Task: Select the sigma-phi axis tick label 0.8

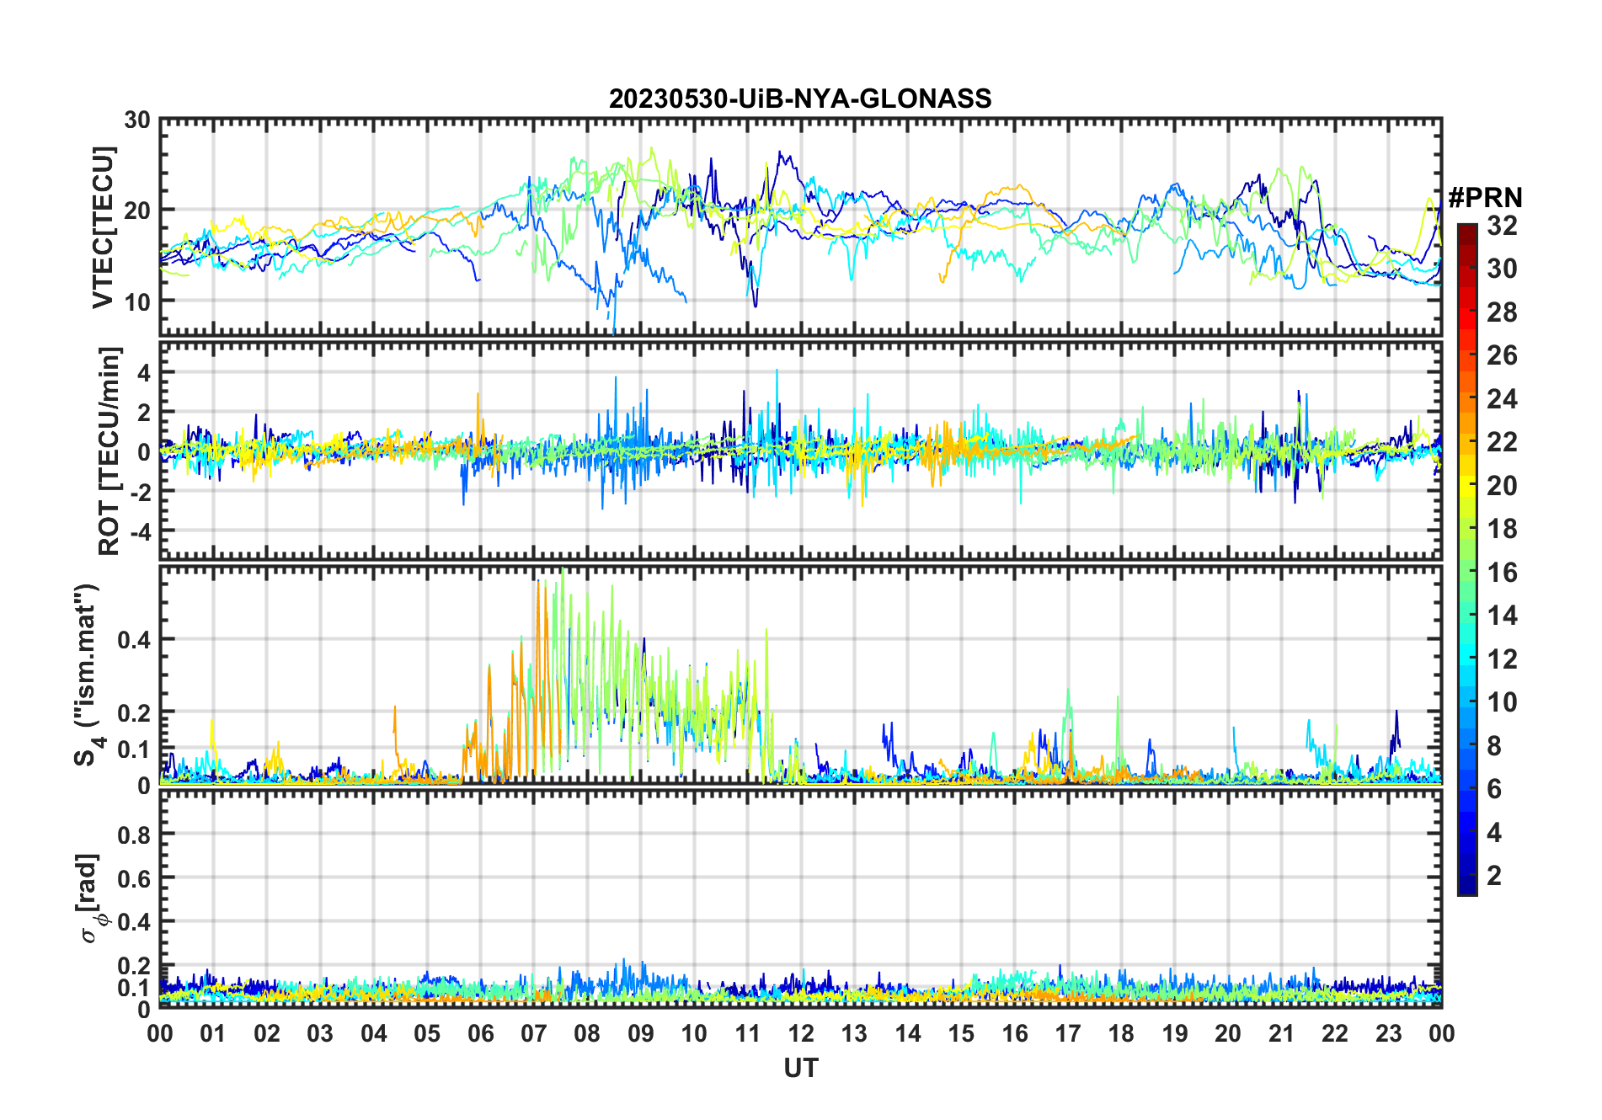Action: point(135,835)
